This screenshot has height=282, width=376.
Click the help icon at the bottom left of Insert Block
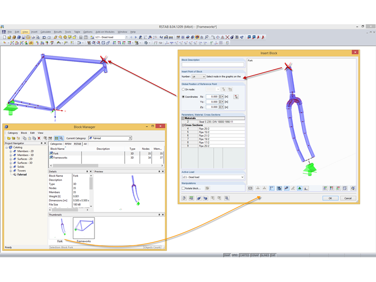tap(184, 198)
